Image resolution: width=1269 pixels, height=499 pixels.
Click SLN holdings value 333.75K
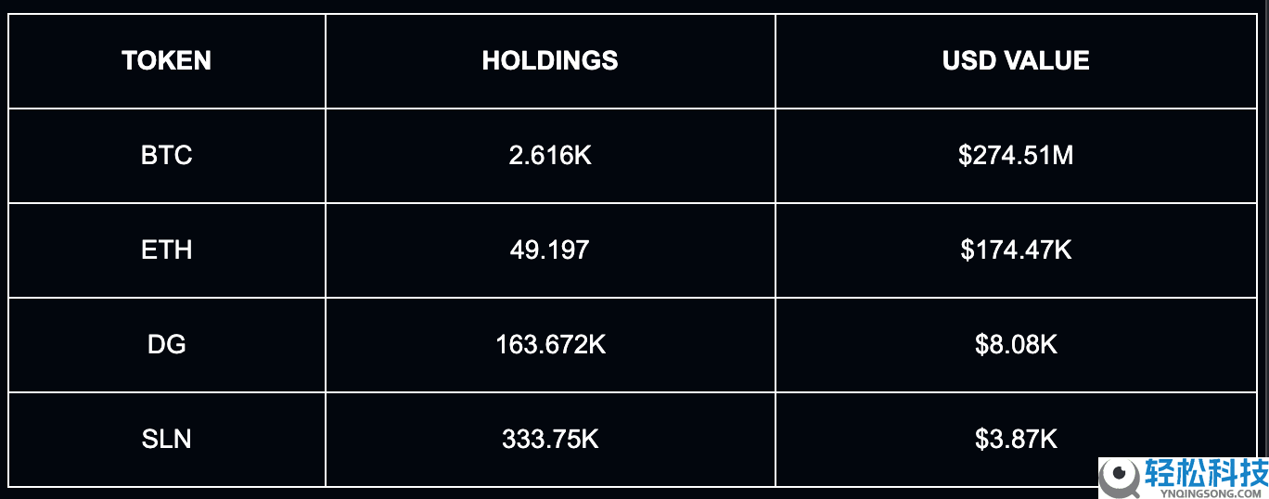coord(550,439)
